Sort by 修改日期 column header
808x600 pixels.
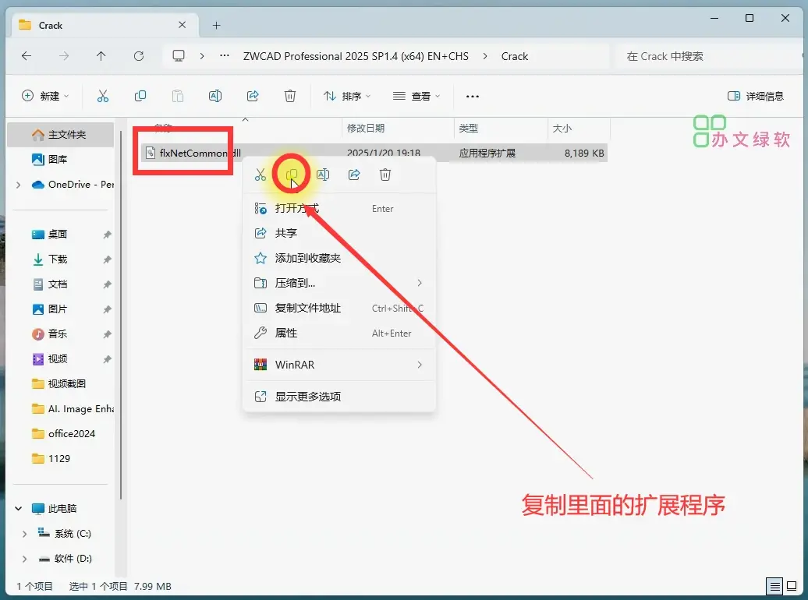(398, 128)
